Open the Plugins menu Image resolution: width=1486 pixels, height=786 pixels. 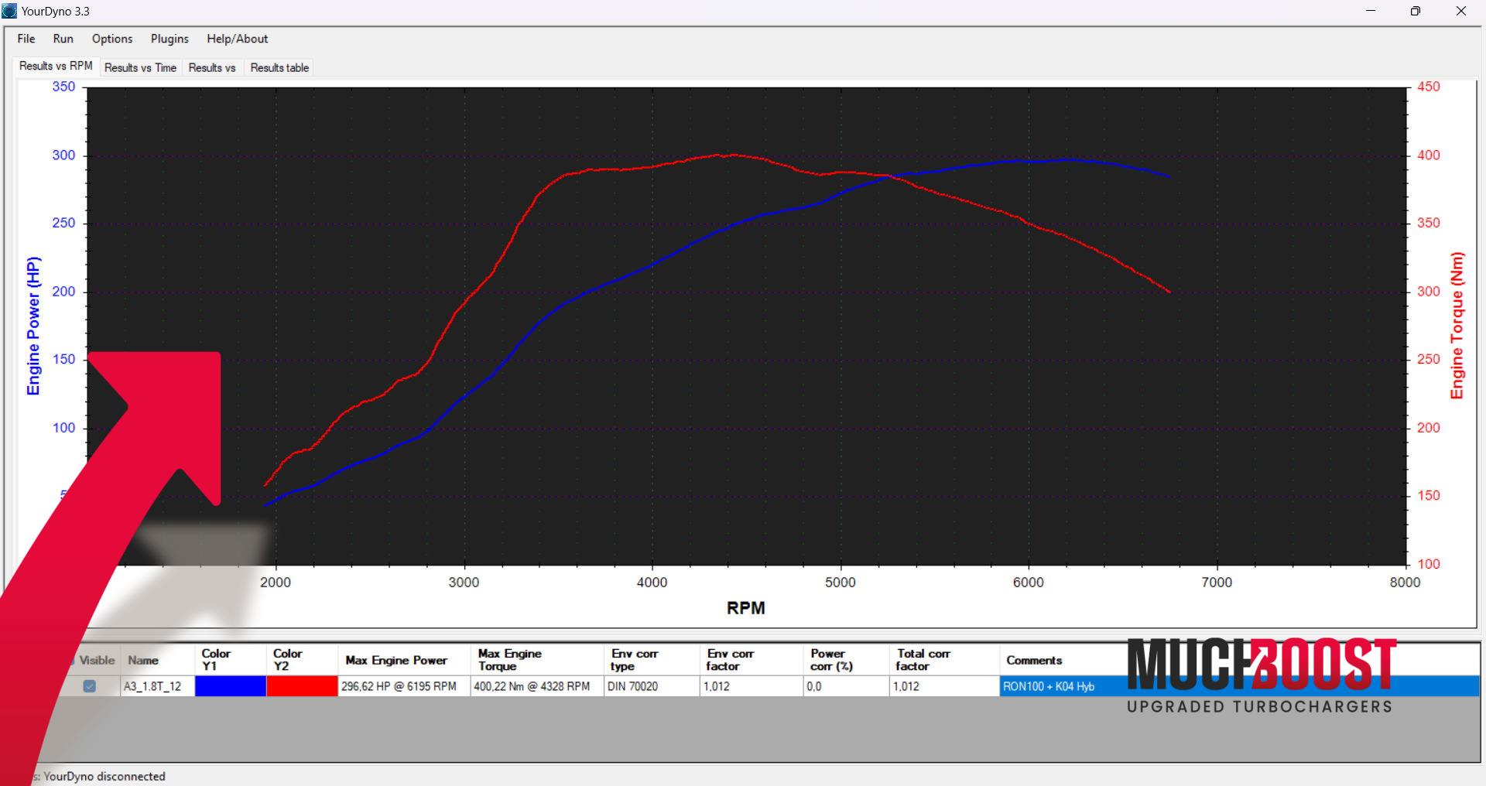tap(169, 39)
